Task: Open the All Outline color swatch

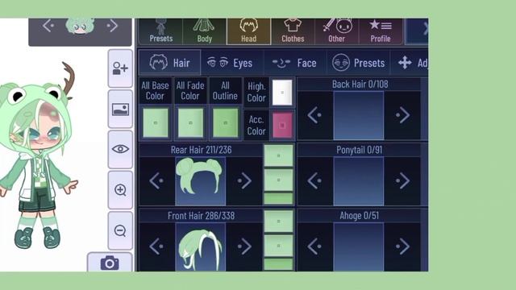Action: (225, 122)
